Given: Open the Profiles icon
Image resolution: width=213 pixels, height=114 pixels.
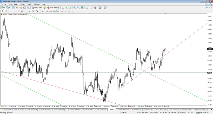Looking at the screenshot, I should [x=8, y=8].
